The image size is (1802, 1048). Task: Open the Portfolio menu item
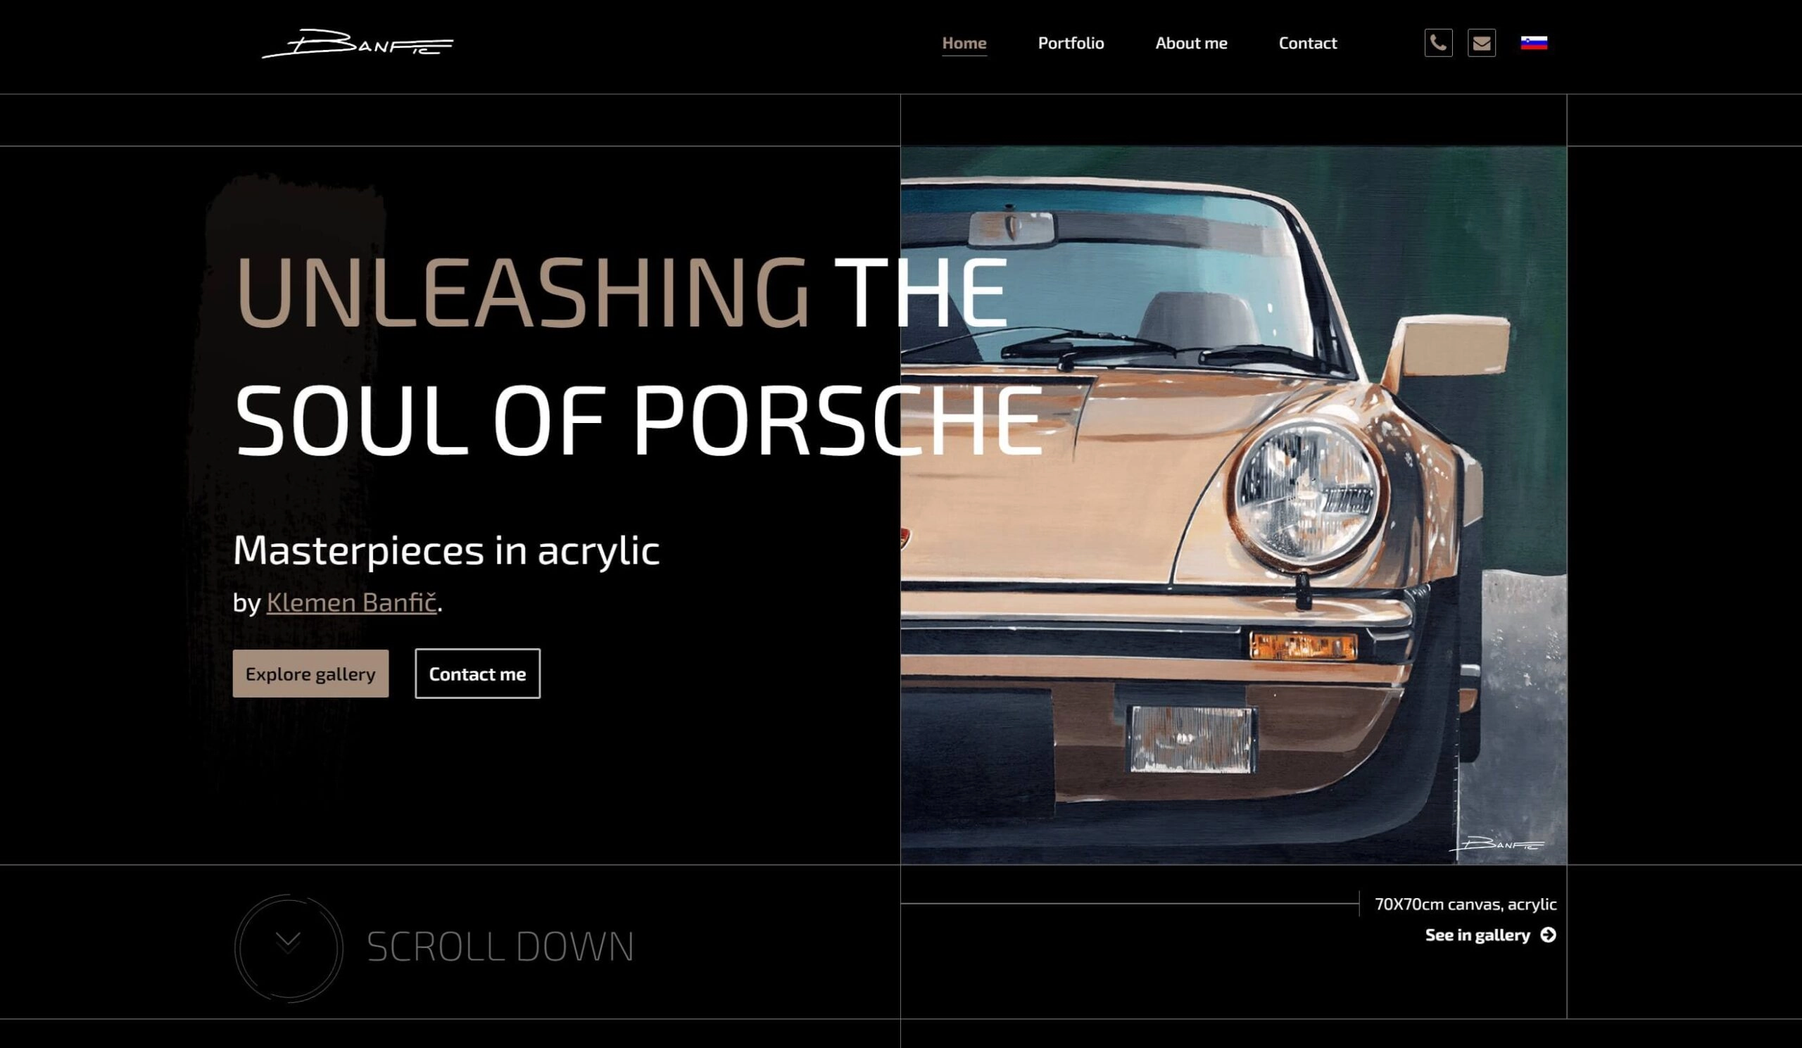point(1071,43)
